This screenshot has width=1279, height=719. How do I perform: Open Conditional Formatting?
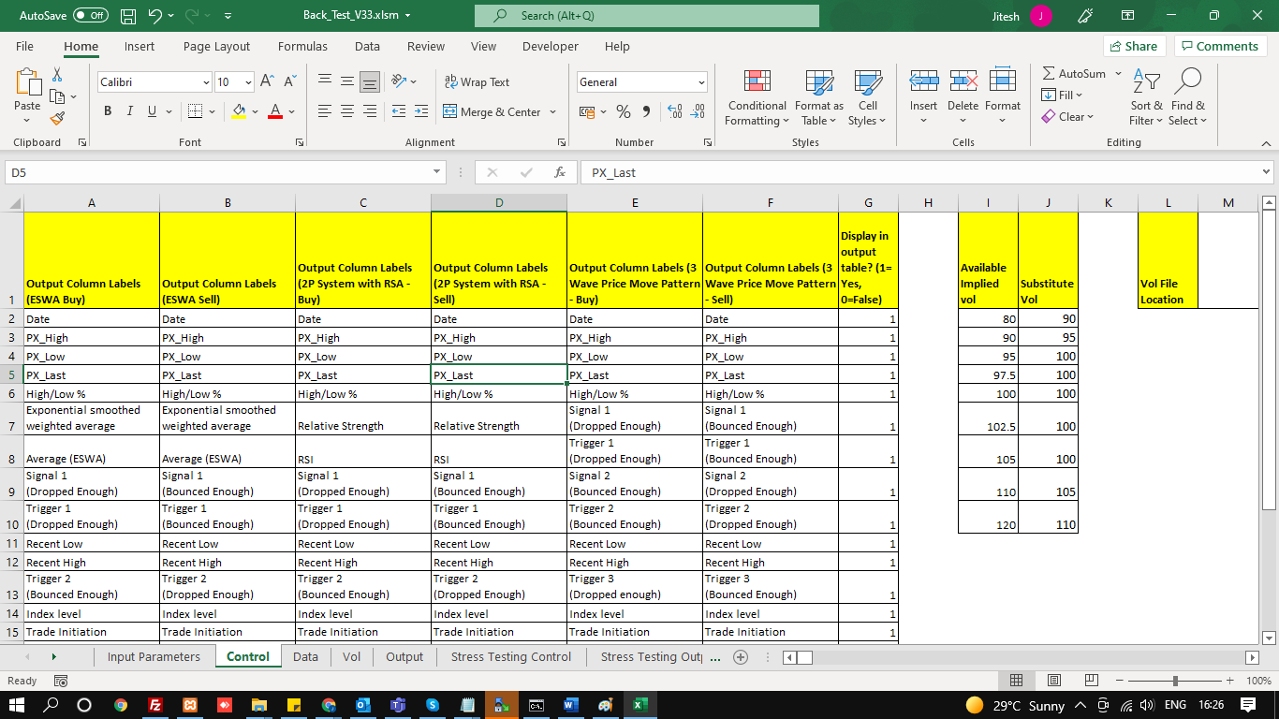(x=757, y=97)
